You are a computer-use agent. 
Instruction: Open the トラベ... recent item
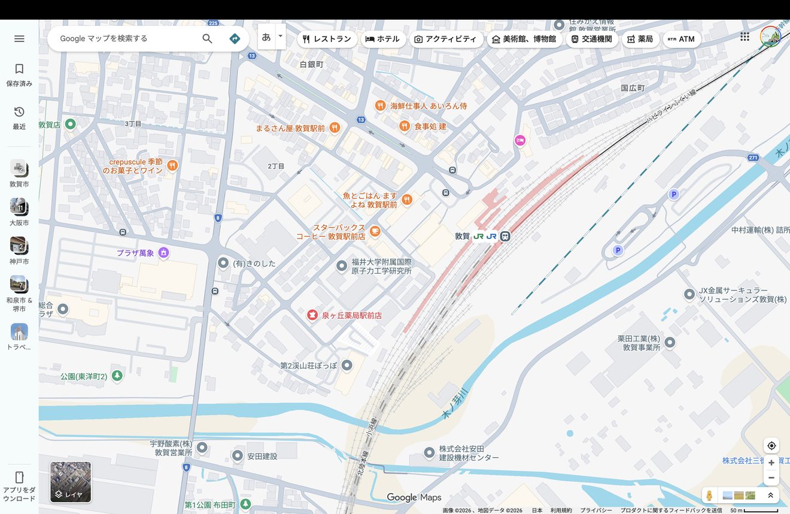coord(19,337)
